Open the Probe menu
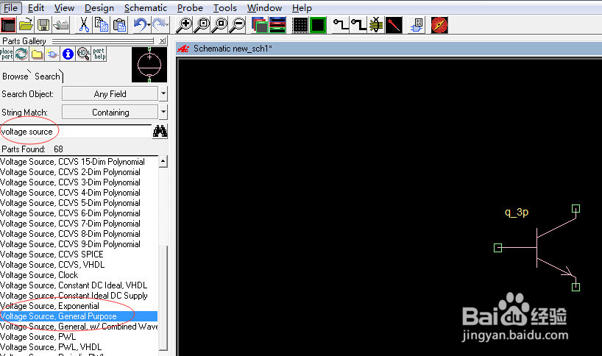The image size is (602, 356). tap(190, 7)
